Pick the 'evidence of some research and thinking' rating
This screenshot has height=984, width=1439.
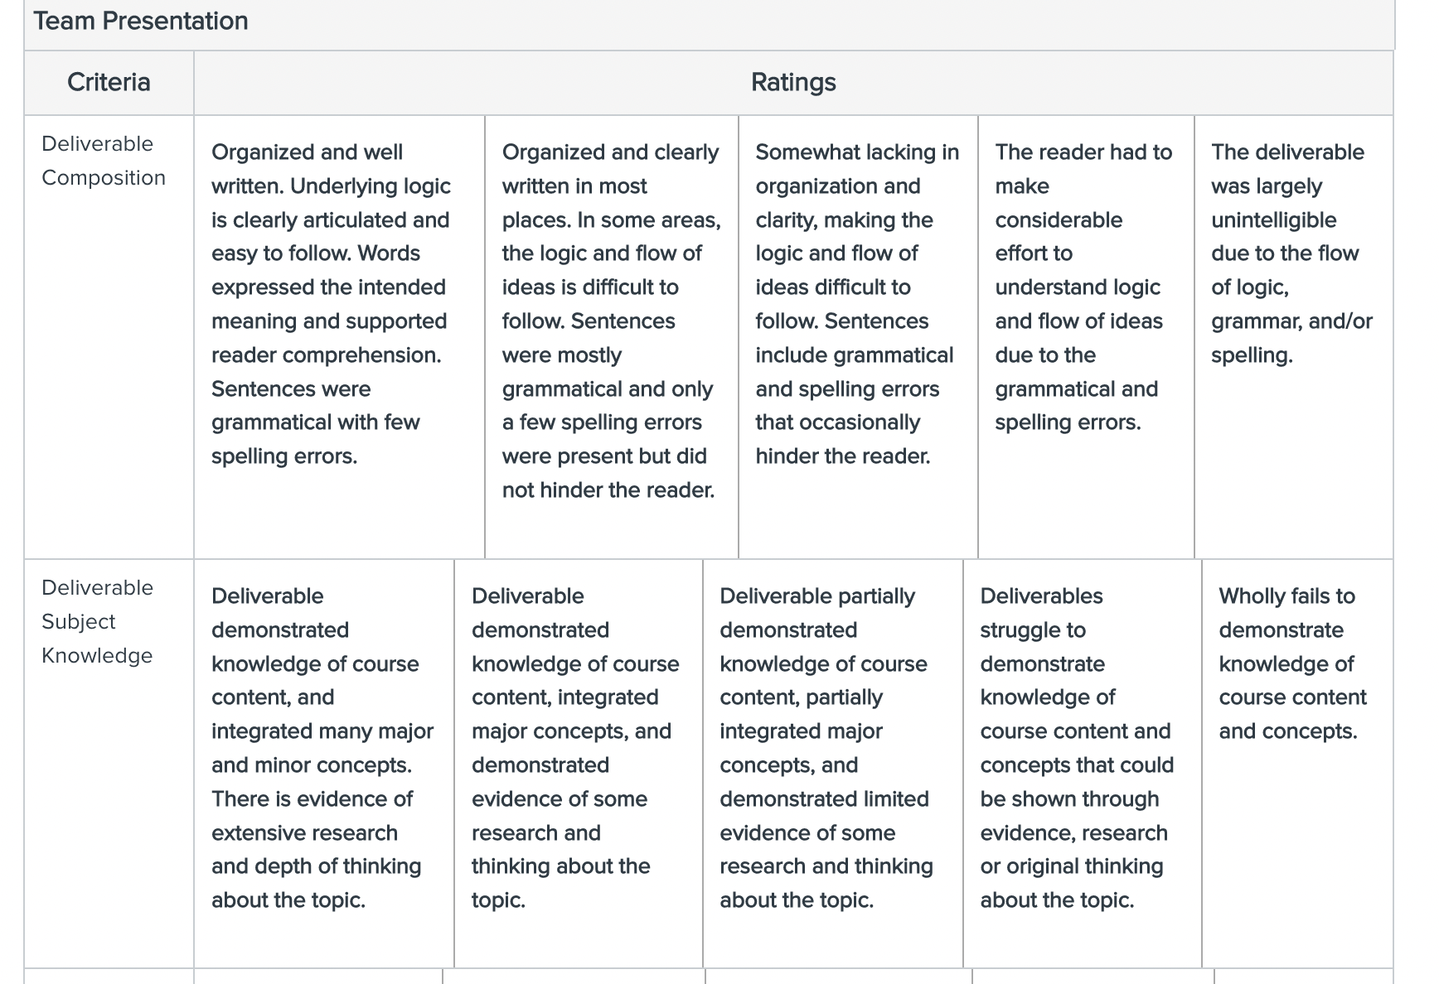point(579,763)
